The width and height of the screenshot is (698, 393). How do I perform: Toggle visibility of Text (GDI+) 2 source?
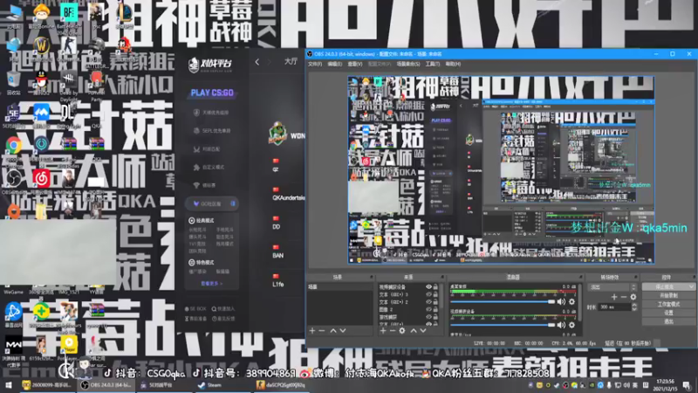tap(428, 301)
